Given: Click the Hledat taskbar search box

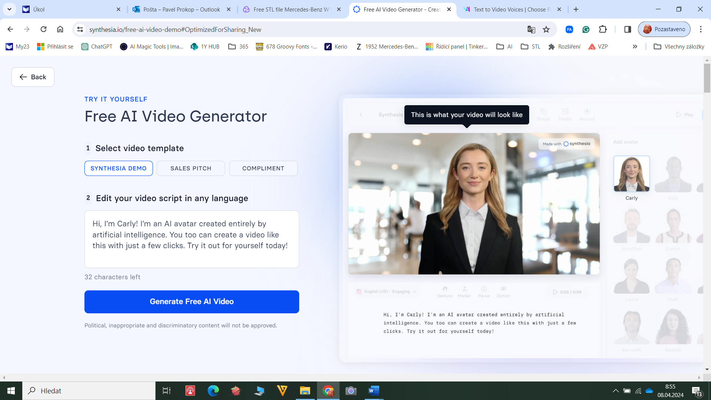Looking at the screenshot, I should click(89, 391).
